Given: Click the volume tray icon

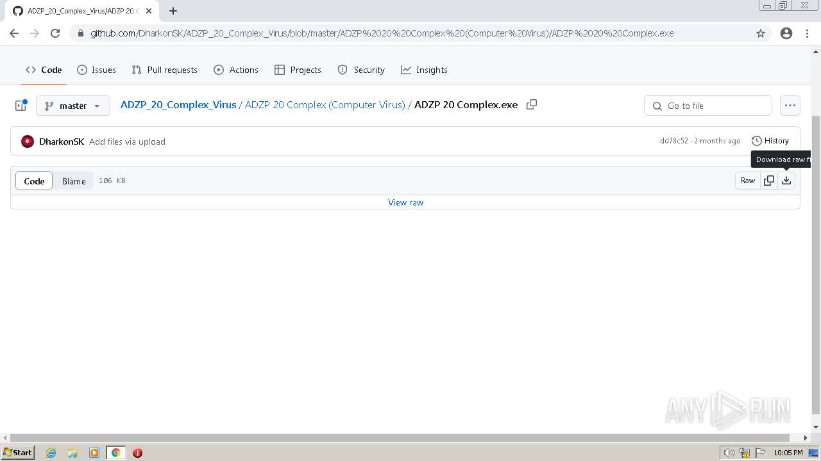Looking at the screenshot, I should click(729, 453).
